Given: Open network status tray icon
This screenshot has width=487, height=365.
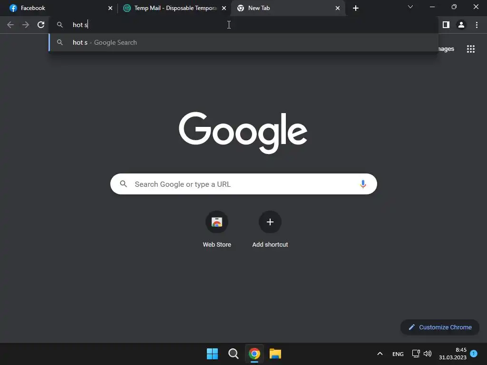Looking at the screenshot, I should coord(416,354).
